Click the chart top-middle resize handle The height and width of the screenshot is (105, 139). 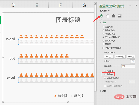click(68, 13)
